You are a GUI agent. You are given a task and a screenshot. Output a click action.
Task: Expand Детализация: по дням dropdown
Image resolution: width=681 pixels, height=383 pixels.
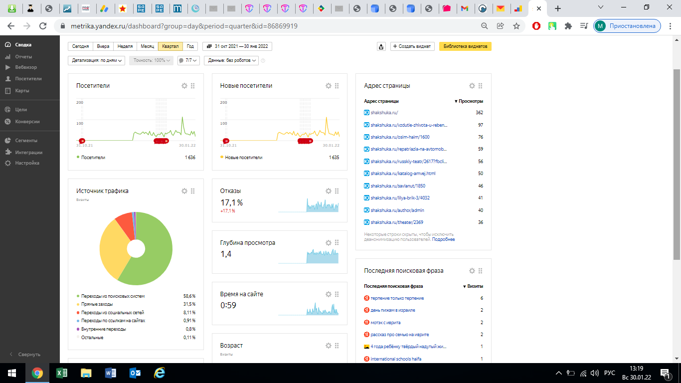[97, 60]
